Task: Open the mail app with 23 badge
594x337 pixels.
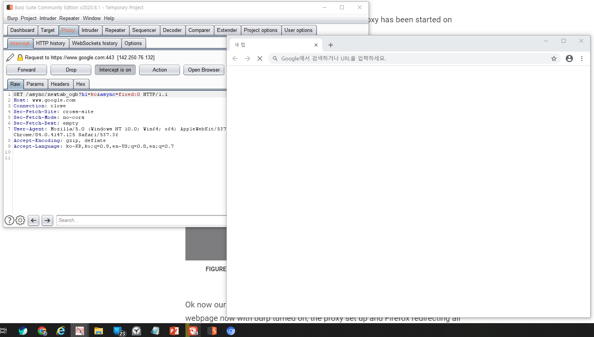Action: pyautogui.click(x=119, y=331)
